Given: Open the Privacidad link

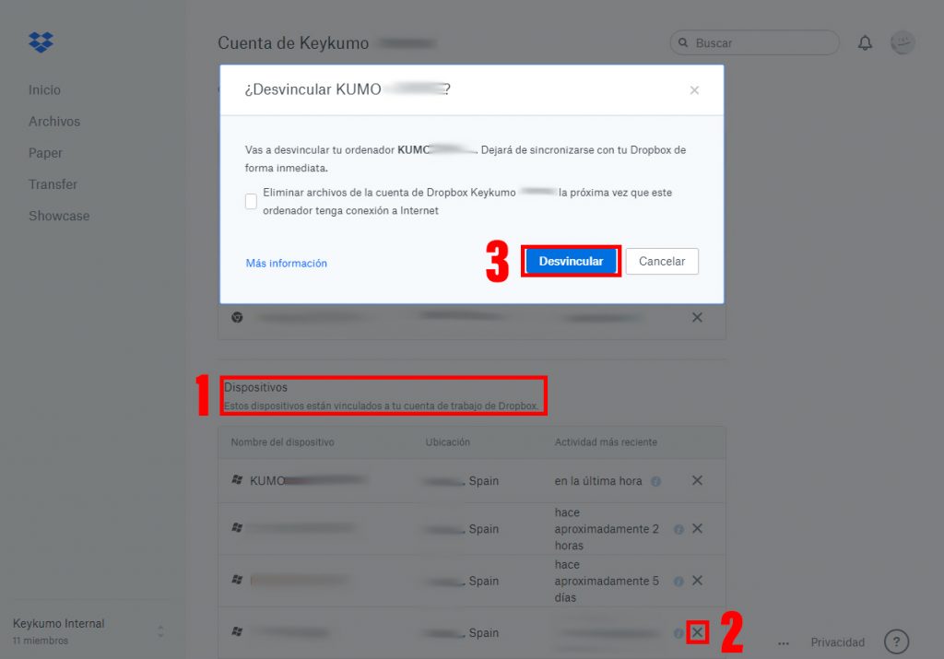Looking at the screenshot, I should point(837,642).
